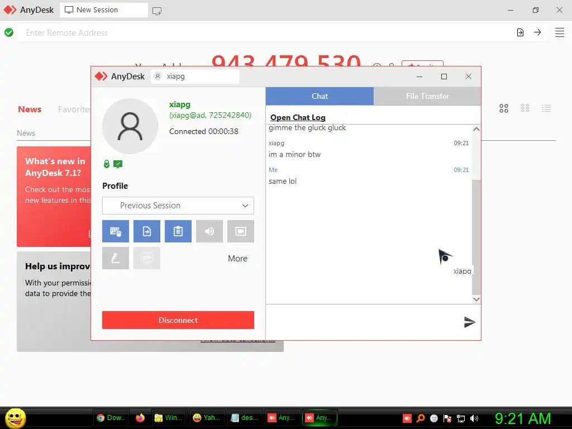Click the green xiapg user name
This screenshot has width=572, height=429.
[x=180, y=104]
